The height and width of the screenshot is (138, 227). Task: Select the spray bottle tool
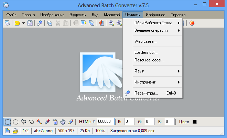click(55, 122)
